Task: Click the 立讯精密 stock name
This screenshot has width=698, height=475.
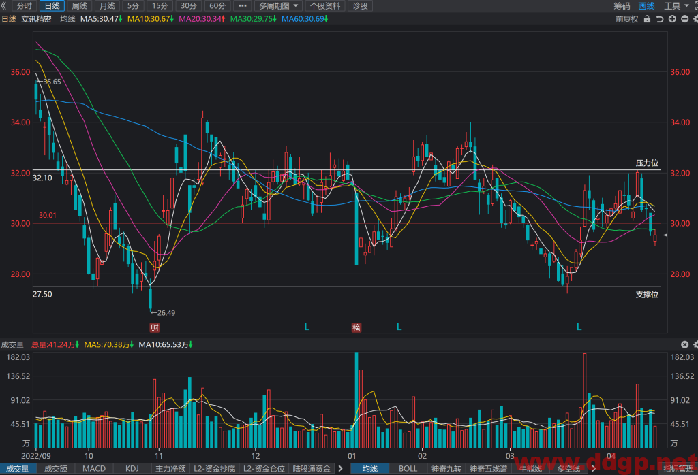Action: [37, 19]
